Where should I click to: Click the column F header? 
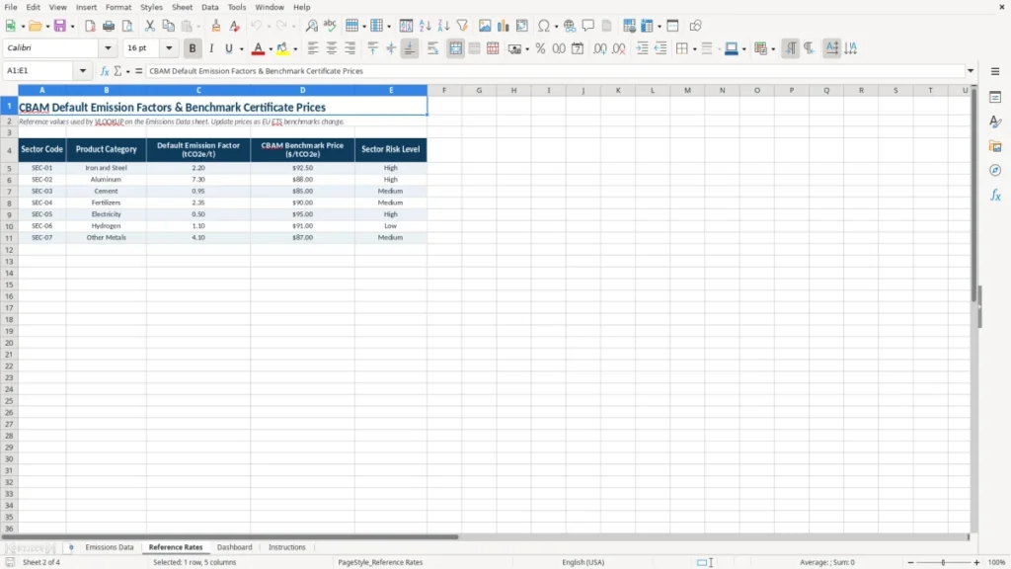(444, 90)
